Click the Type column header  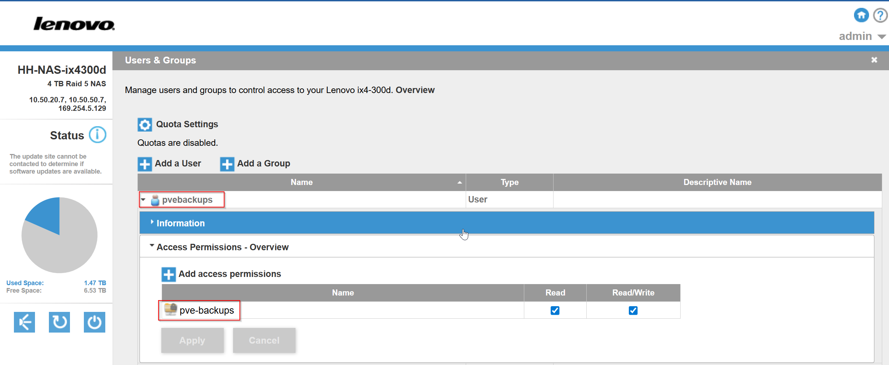tap(510, 182)
